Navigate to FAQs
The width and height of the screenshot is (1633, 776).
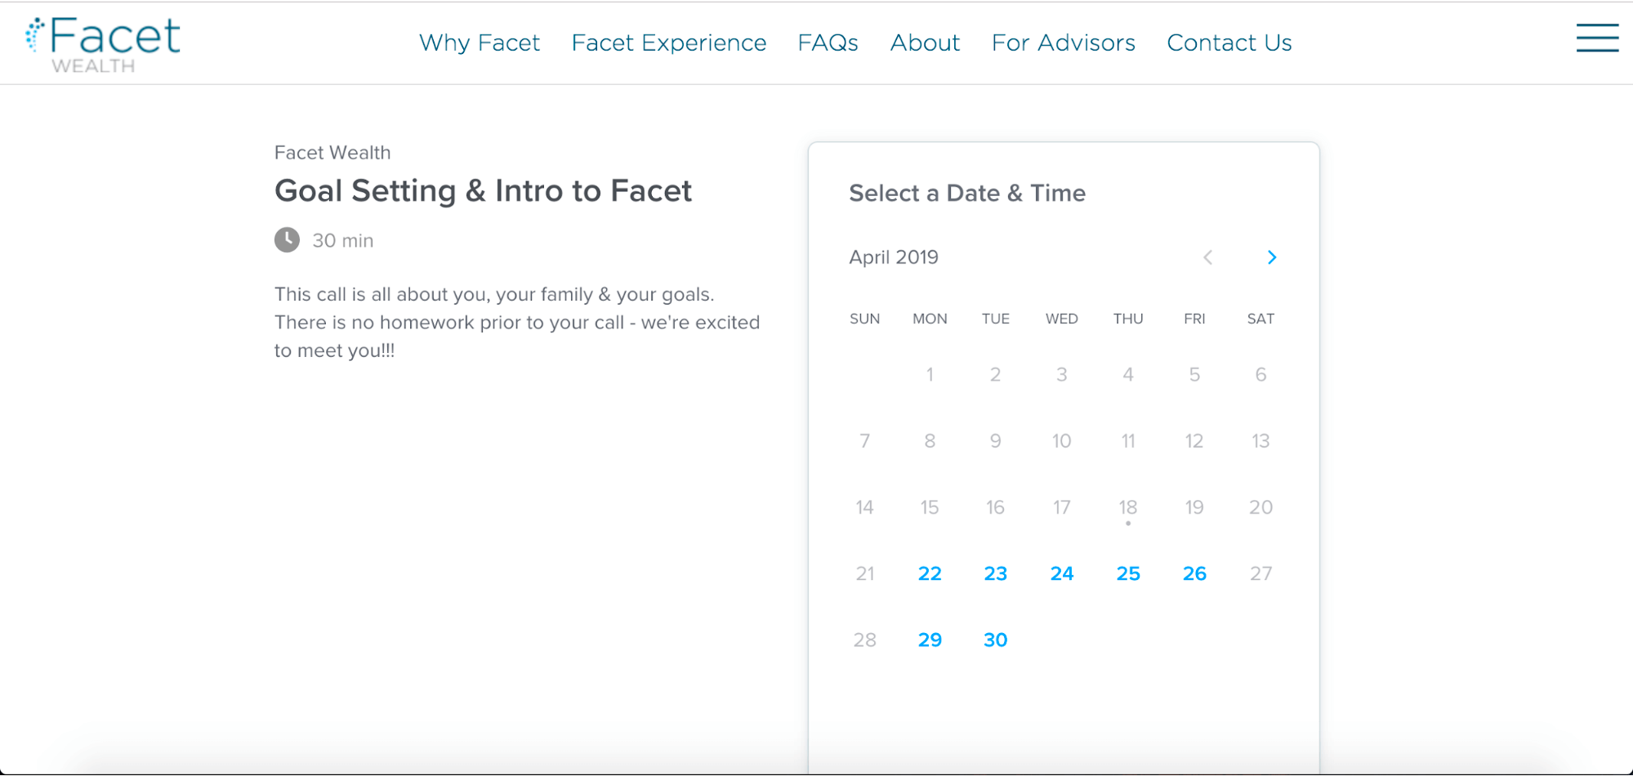pyautogui.click(x=828, y=42)
